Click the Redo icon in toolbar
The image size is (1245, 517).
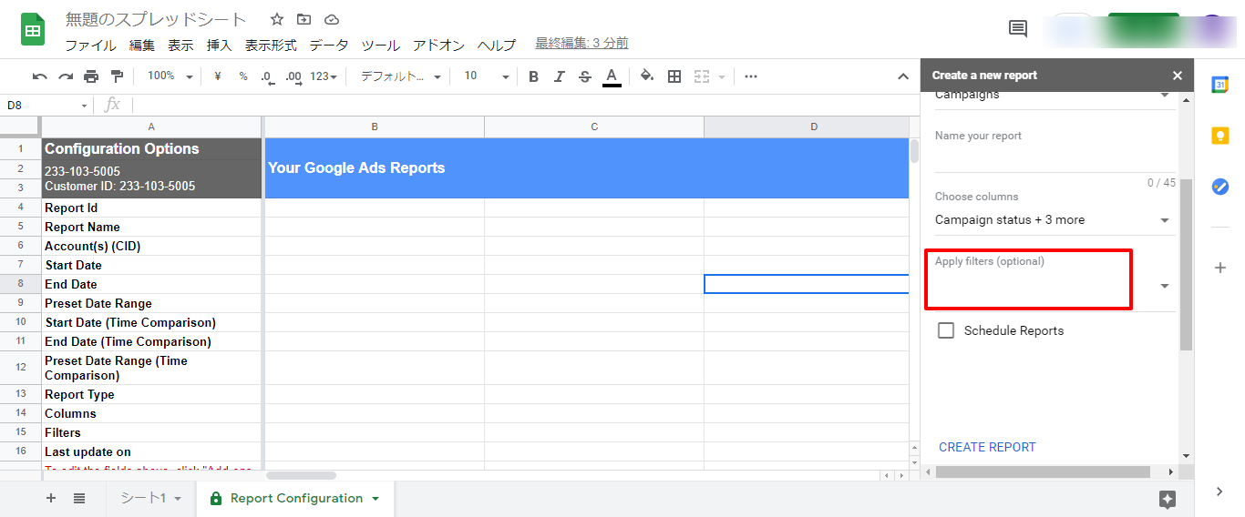pos(66,76)
